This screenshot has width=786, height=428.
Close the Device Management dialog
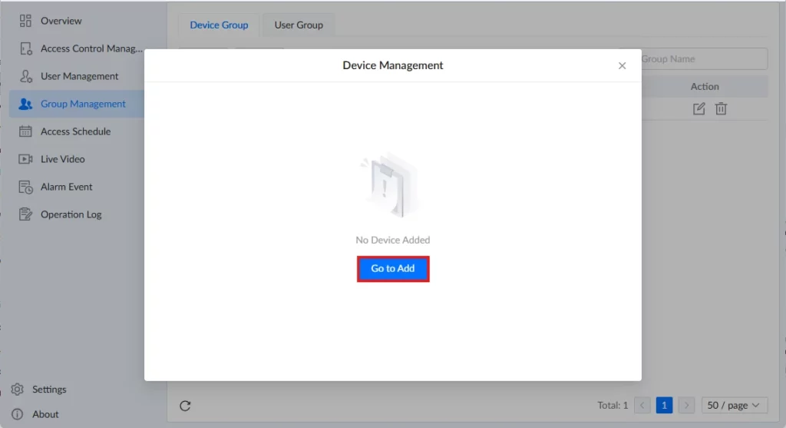622,66
